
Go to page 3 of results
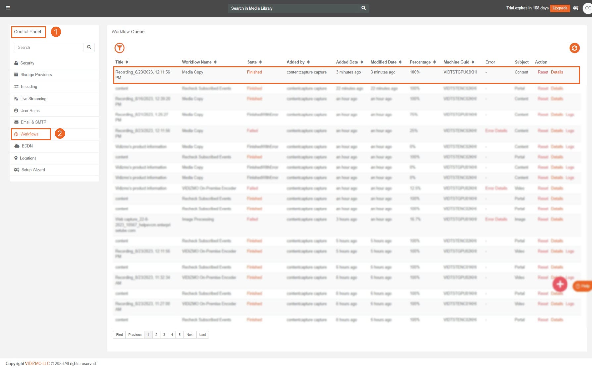[x=164, y=335]
